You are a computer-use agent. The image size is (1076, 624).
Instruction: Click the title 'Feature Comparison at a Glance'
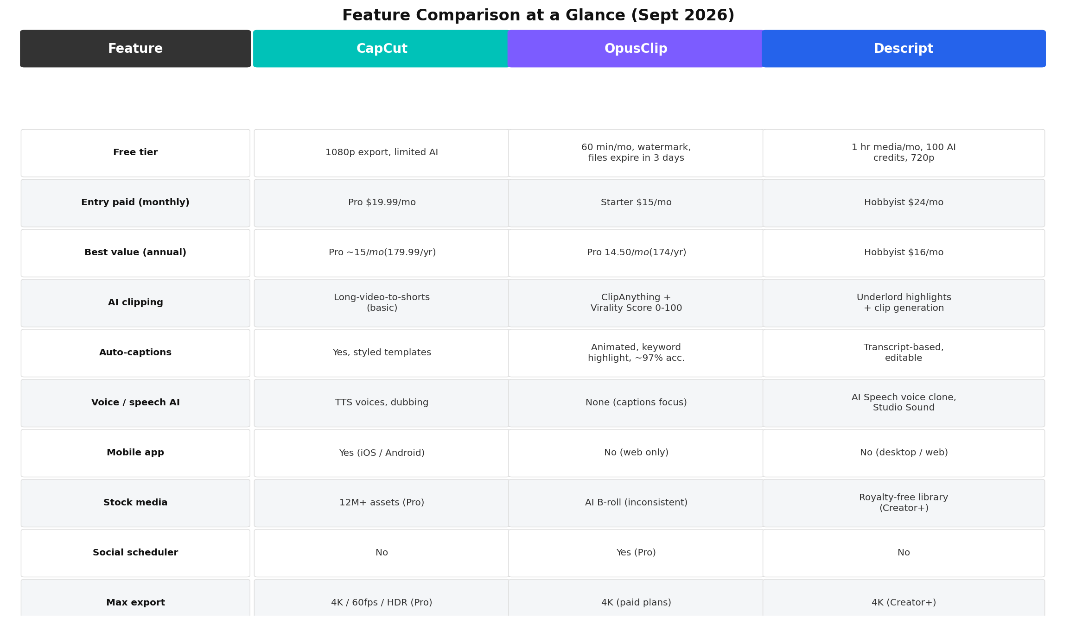tap(538, 15)
